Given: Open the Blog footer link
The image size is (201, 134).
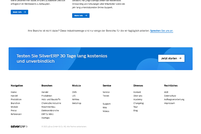Looking at the screenshot, I should pyautogui.click(x=136, y=110).
